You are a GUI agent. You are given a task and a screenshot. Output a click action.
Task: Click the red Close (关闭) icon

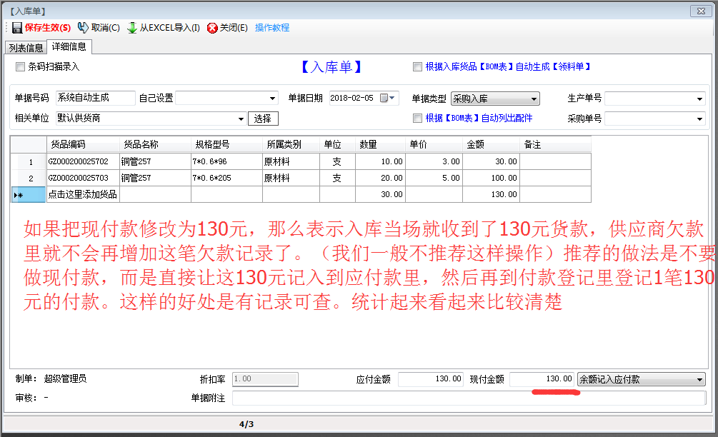click(212, 28)
